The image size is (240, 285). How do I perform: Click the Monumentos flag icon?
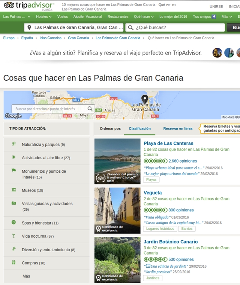(14, 170)
